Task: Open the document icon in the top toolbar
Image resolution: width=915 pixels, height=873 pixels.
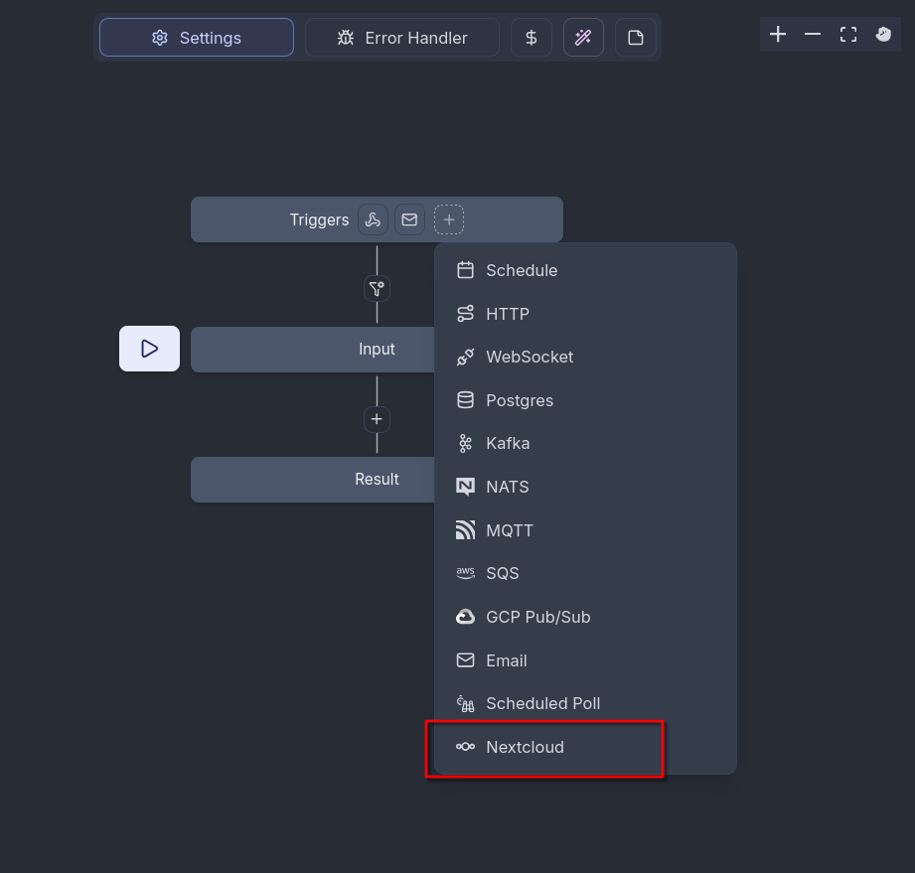Action: [x=635, y=37]
